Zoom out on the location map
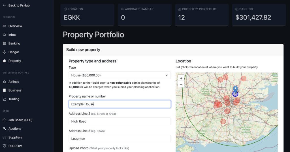 (x=181, y=84)
